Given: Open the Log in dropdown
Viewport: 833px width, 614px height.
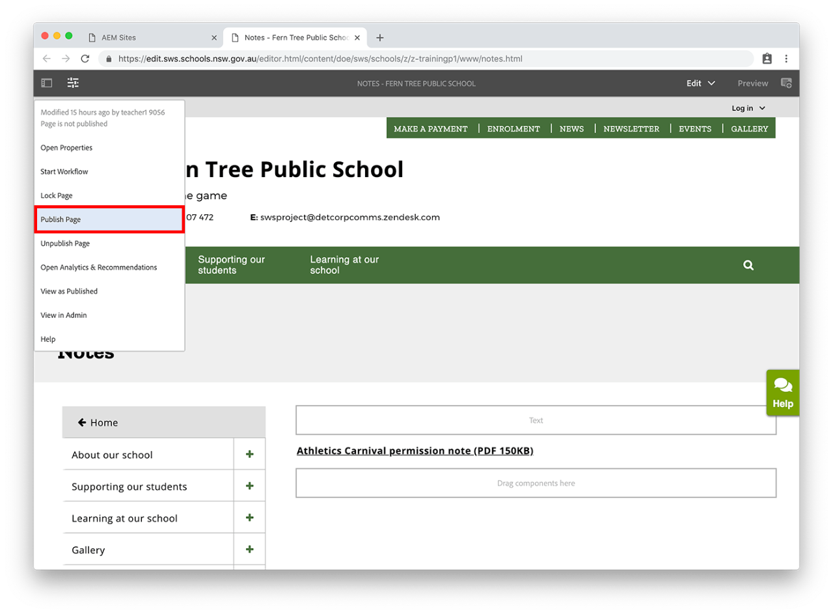Looking at the screenshot, I should 748,108.
